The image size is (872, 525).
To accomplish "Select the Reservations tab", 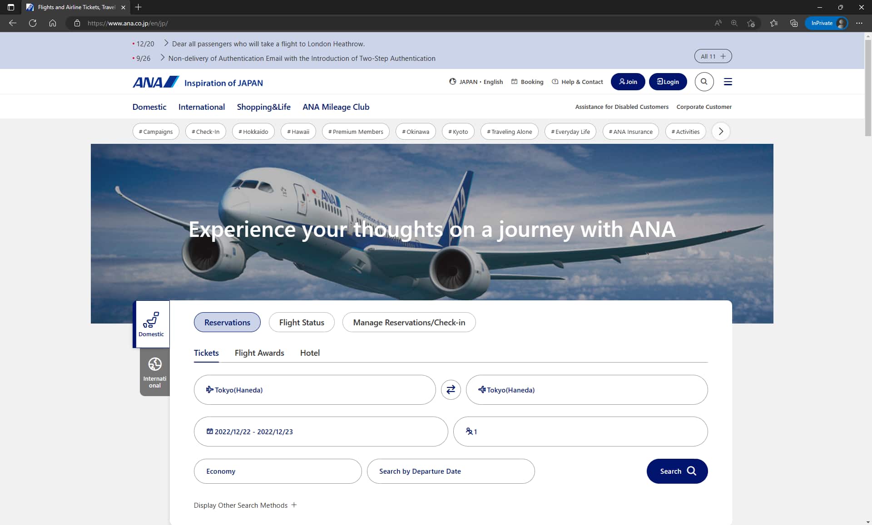I will coord(227,322).
